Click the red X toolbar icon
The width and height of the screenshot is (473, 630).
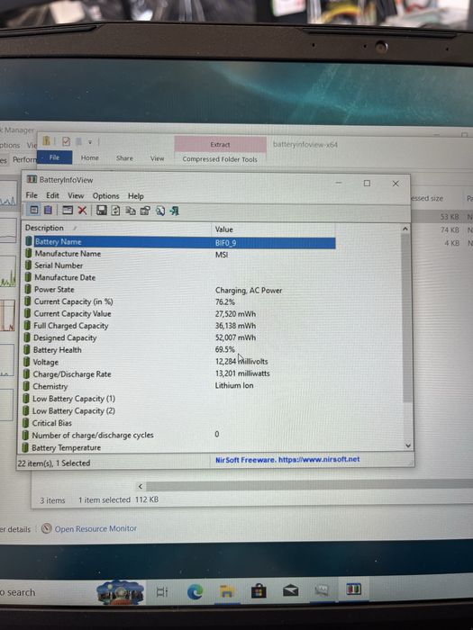(82, 210)
